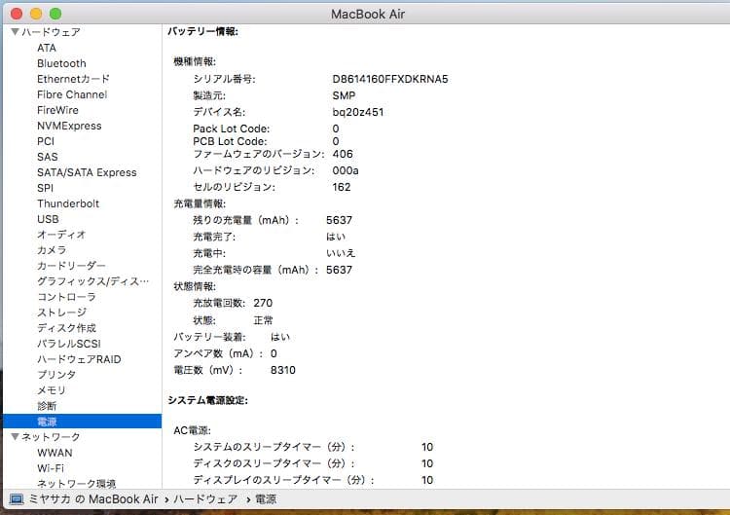This screenshot has width=730, height=515.
Task: Click hardware revision value 000a
Action: (x=346, y=171)
